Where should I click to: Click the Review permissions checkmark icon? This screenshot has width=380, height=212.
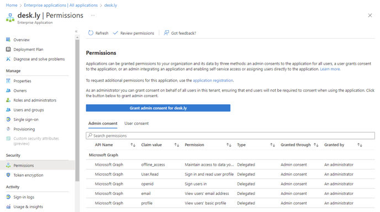coord(115,33)
